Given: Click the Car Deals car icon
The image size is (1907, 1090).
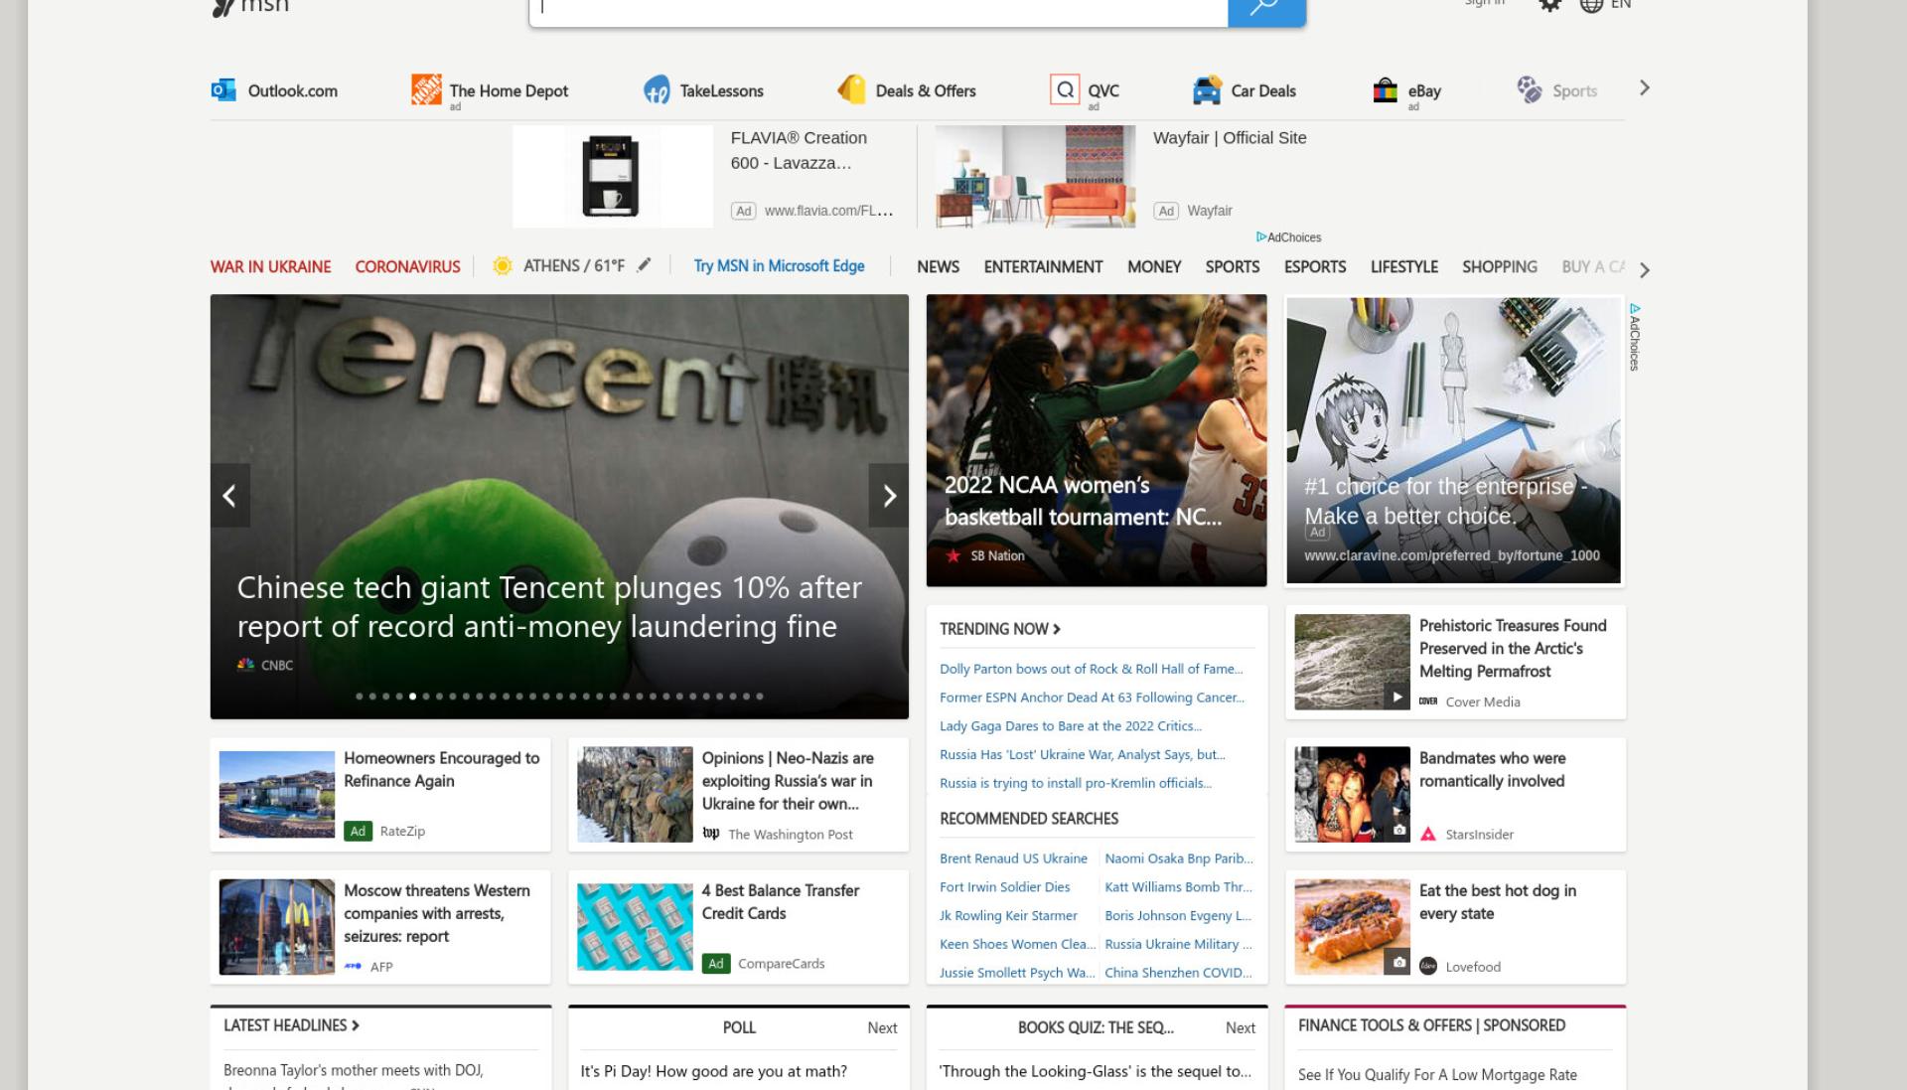Looking at the screenshot, I should click(1207, 89).
